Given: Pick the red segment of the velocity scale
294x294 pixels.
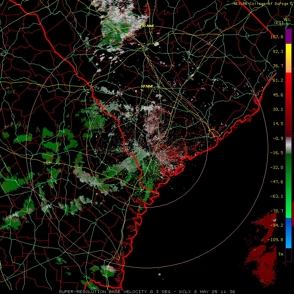Looking at the screenshot, I should pos(288,105).
